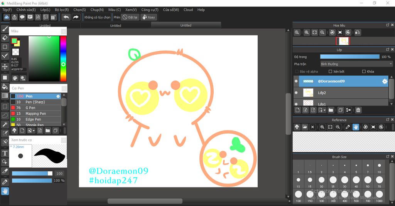The image size is (395, 206).
Task: Click the export/share toolbar icon
Action: click(x=14, y=17)
